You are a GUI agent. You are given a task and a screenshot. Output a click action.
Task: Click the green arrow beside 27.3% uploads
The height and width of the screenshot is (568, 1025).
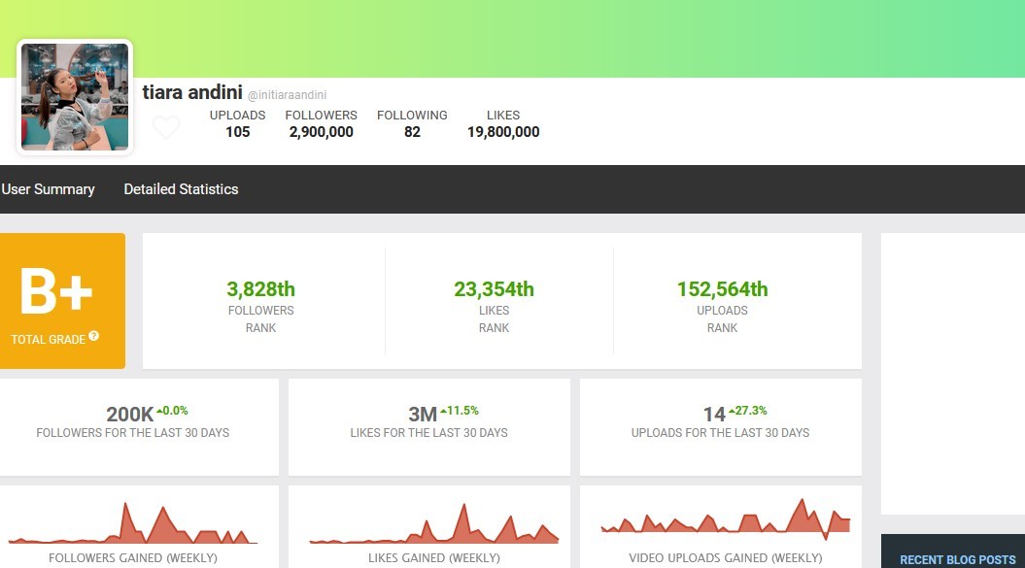coord(735,410)
